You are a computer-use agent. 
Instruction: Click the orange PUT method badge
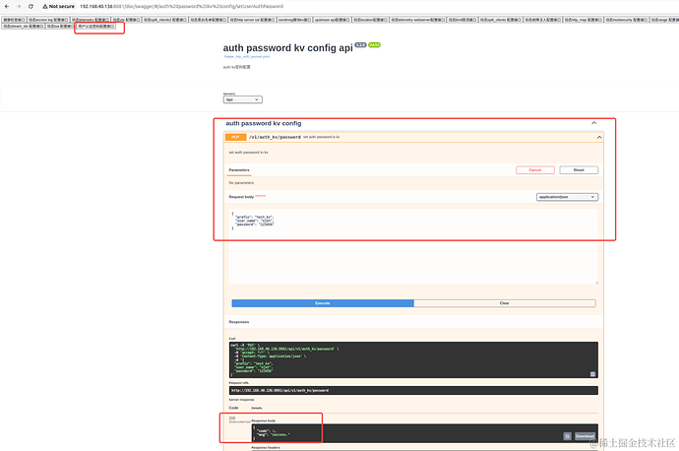236,137
